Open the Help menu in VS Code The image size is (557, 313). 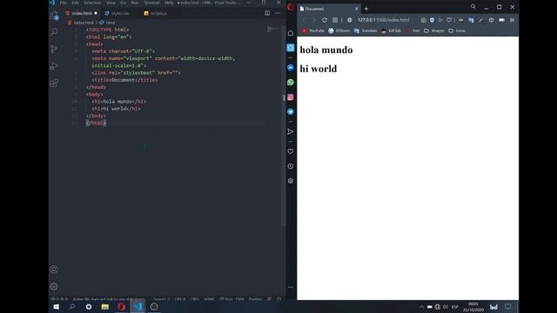click(x=169, y=3)
